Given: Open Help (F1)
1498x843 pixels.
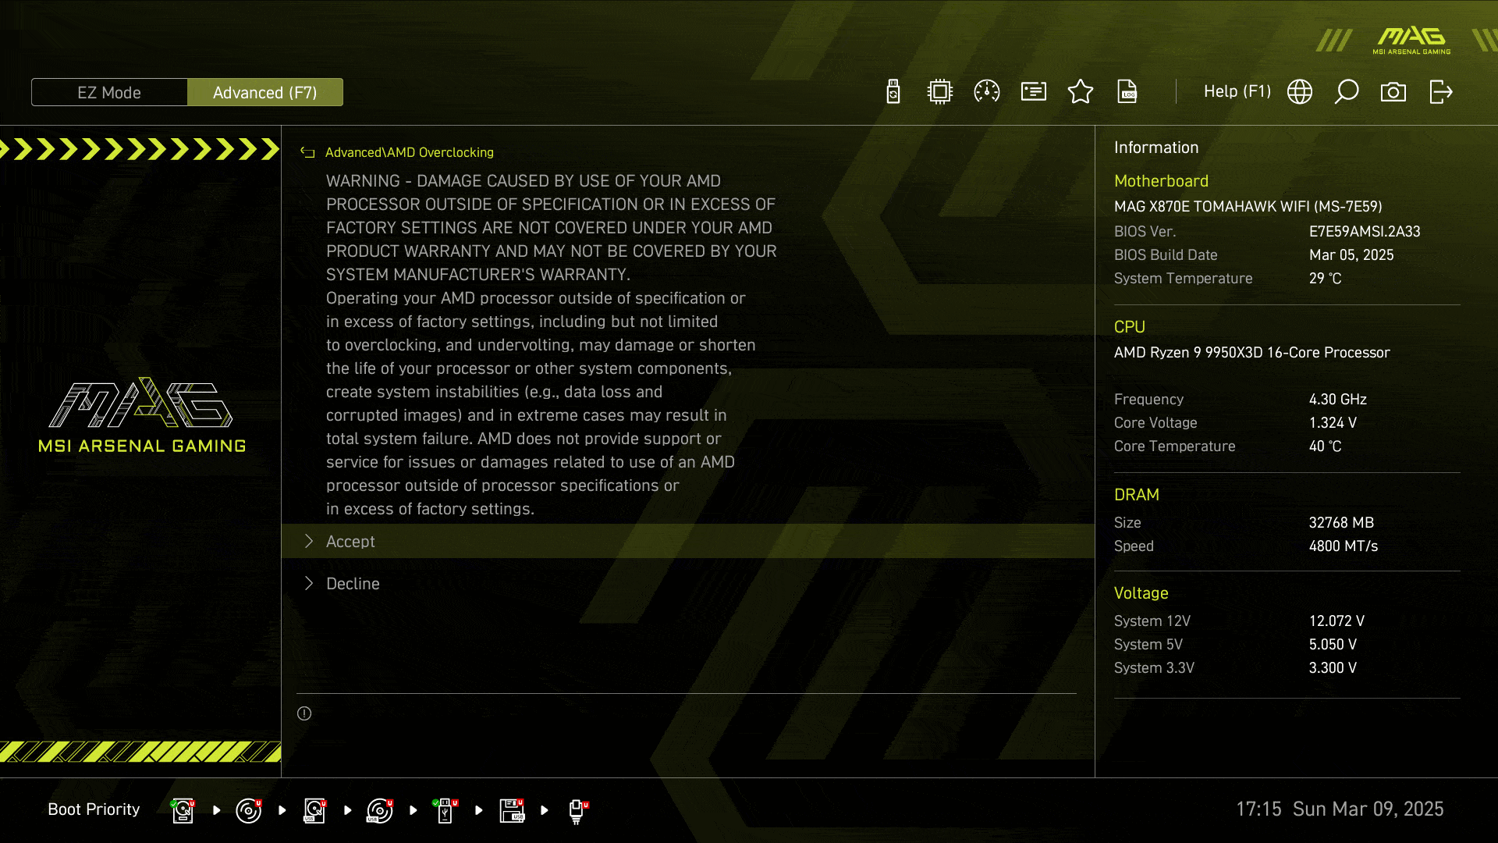Looking at the screenshot, I should (x=1237, y=91).
